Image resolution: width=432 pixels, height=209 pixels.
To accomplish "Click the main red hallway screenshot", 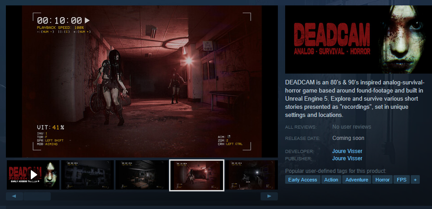I will click(141, 81).
